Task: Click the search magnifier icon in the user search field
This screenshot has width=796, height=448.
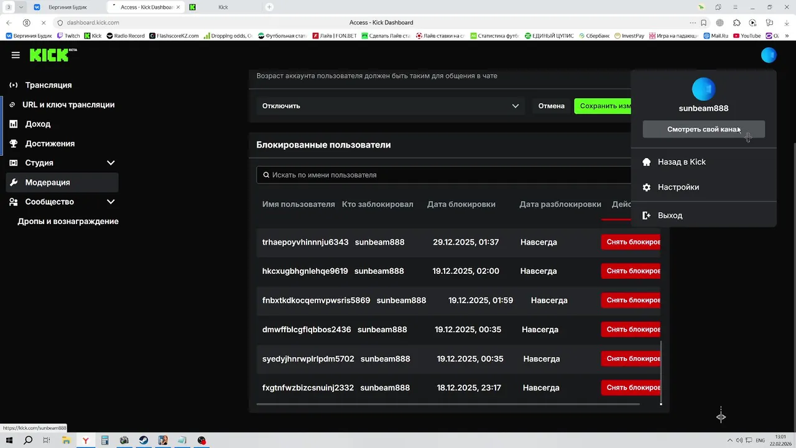Action: point(266,175)
